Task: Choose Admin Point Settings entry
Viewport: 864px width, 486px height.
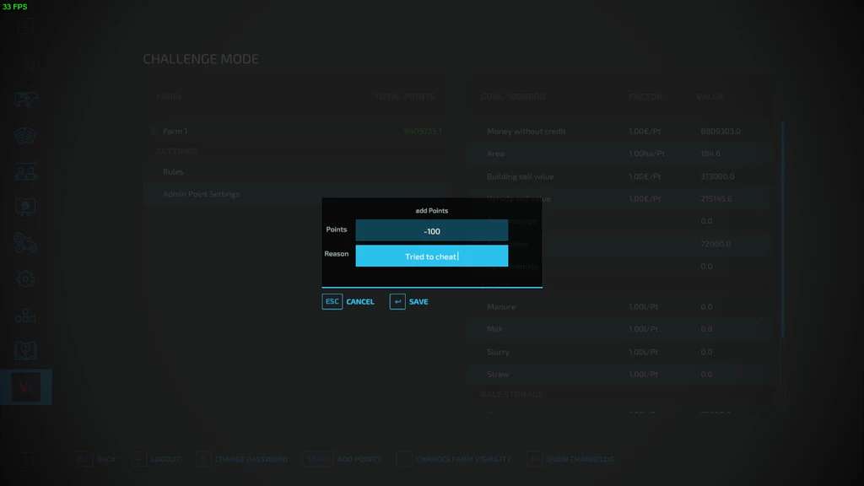Action: [x=201, y=194]
